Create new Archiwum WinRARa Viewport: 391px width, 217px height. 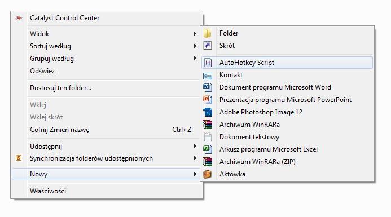coord(287,125)
